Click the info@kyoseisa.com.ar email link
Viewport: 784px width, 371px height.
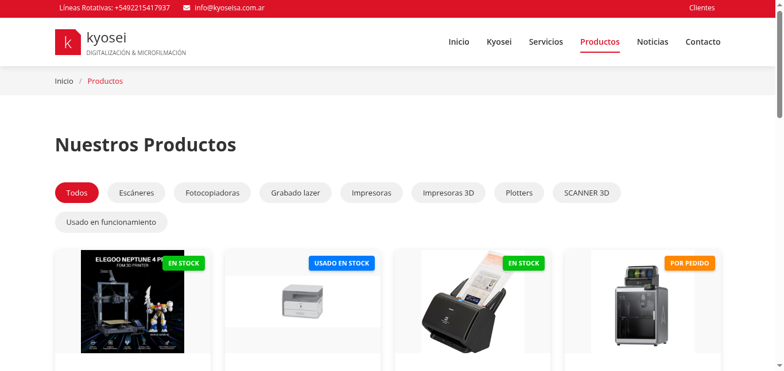pyautogui.click(x=230, y=8)
